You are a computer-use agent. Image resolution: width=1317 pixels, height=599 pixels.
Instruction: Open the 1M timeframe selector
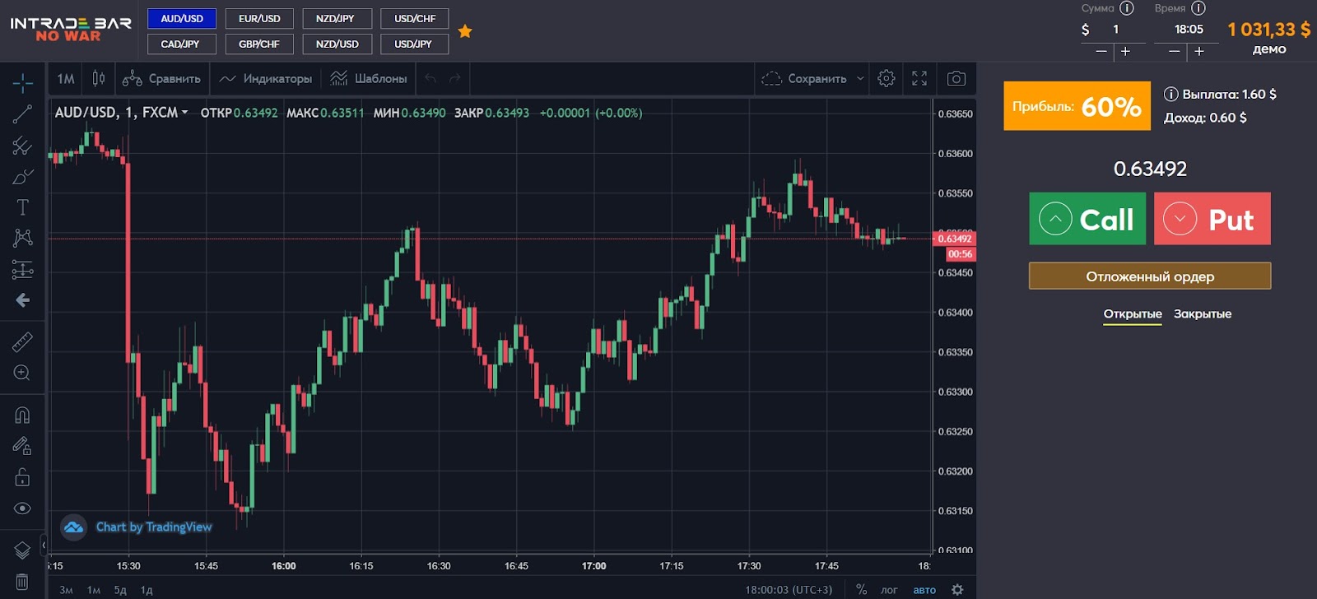coord(66,79)
